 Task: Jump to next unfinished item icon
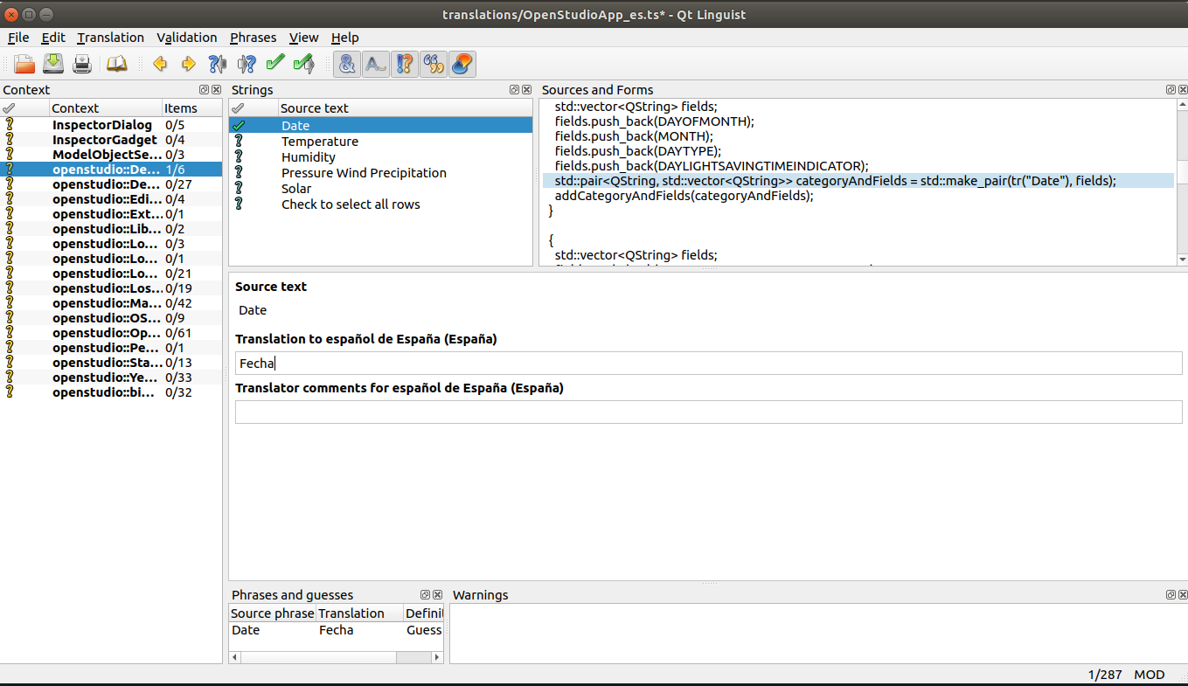(x=246, y=64)
